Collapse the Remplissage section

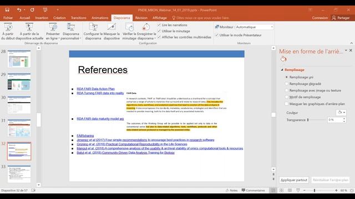[x=282, y=70]
